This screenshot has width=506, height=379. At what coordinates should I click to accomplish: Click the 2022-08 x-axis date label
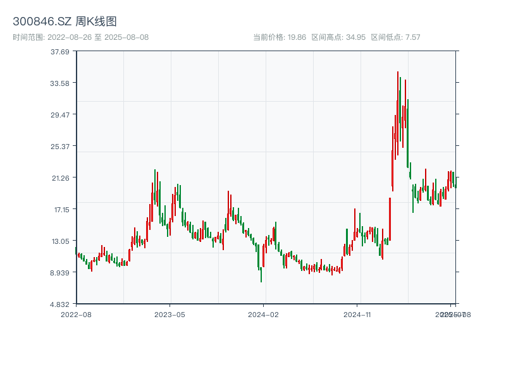(x=76, y=314)
